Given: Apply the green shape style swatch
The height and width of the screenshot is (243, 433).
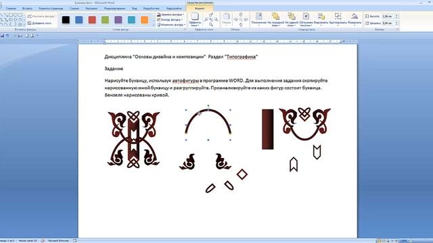Looking at the screenshot, I should point(106,20).
